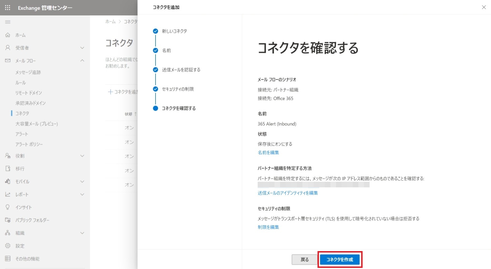The image size is (491, 269).
Task: Click the ホーム house icon in sidebar
Action: click(x=8, y=35)
